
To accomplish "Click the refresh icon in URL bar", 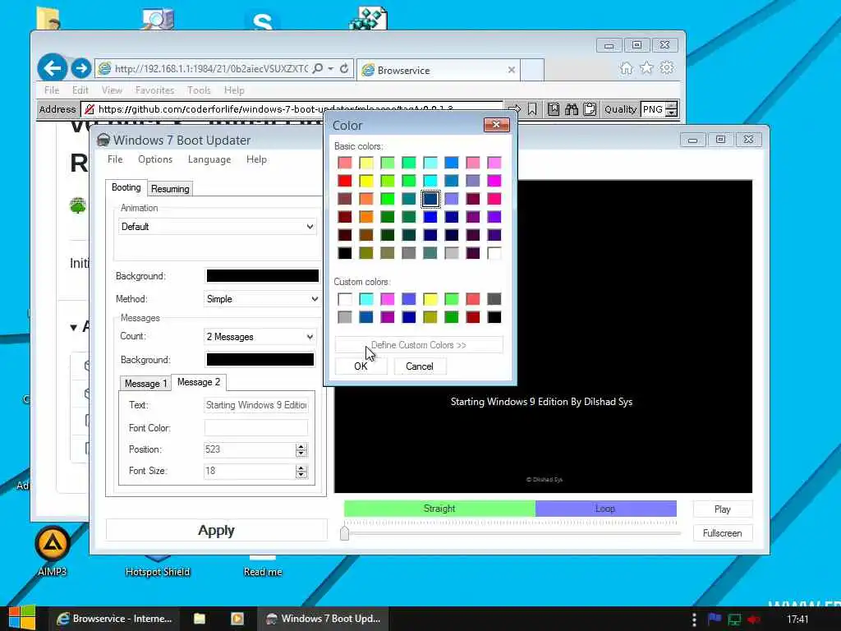I will click(344, 69).
